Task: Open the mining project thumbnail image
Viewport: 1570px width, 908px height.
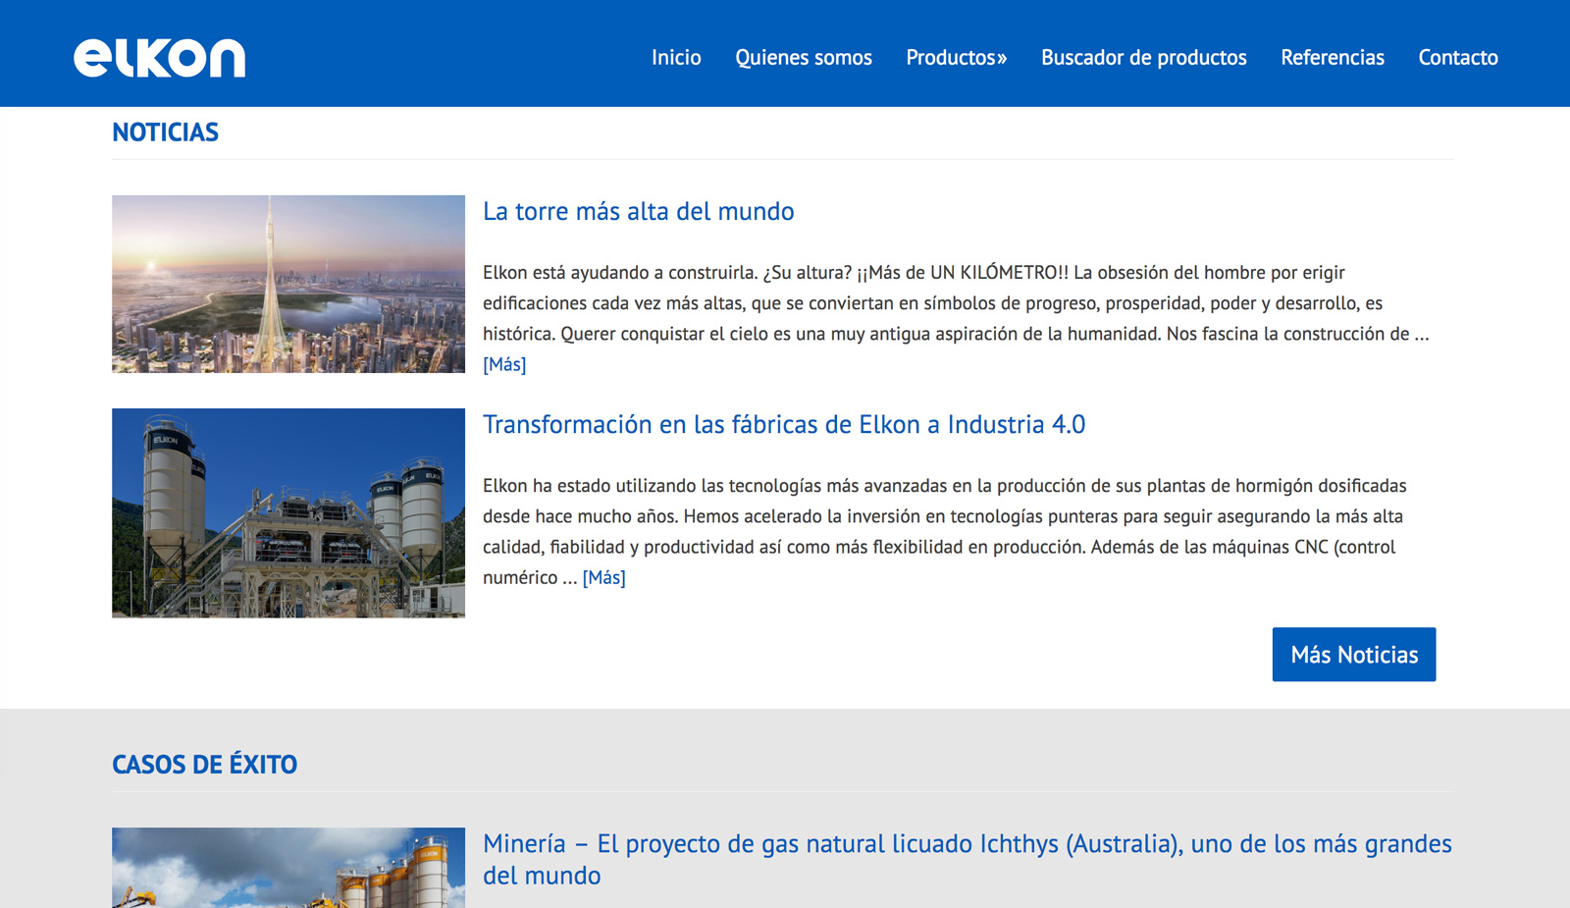Action: point(288,868)
